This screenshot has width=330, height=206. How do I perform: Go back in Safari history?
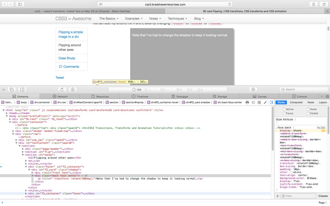[4, 4]
